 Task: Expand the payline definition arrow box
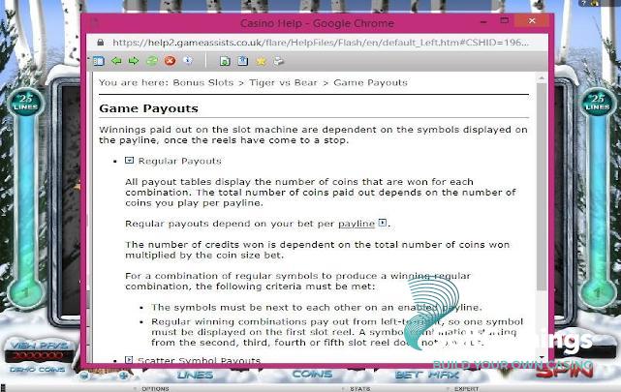[383, 223]
